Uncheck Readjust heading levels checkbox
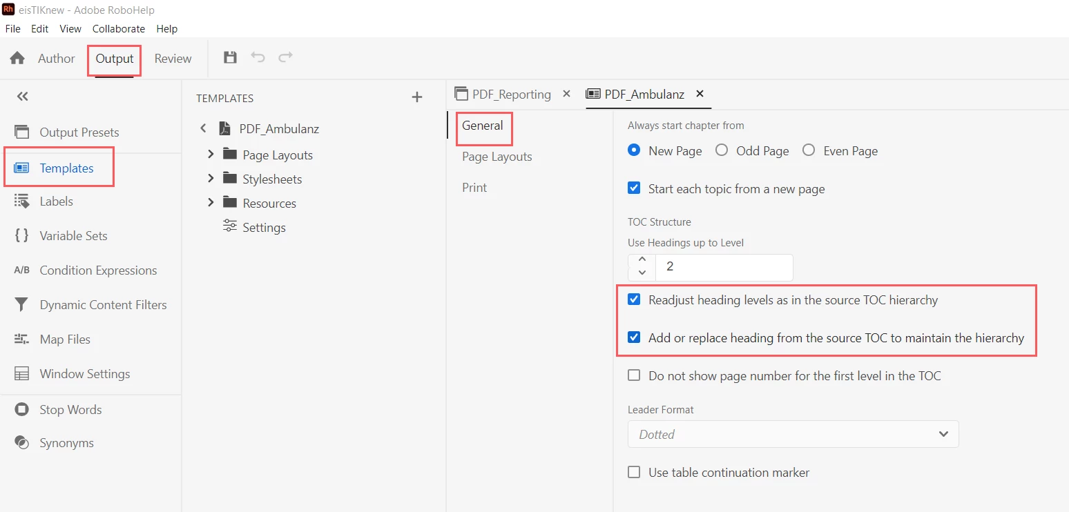Screen dimensions: 1069x512 pos(634,299)
